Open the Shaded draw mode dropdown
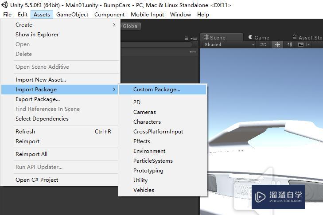The height and width of the screenshot is (215, 323). [229, 44]
